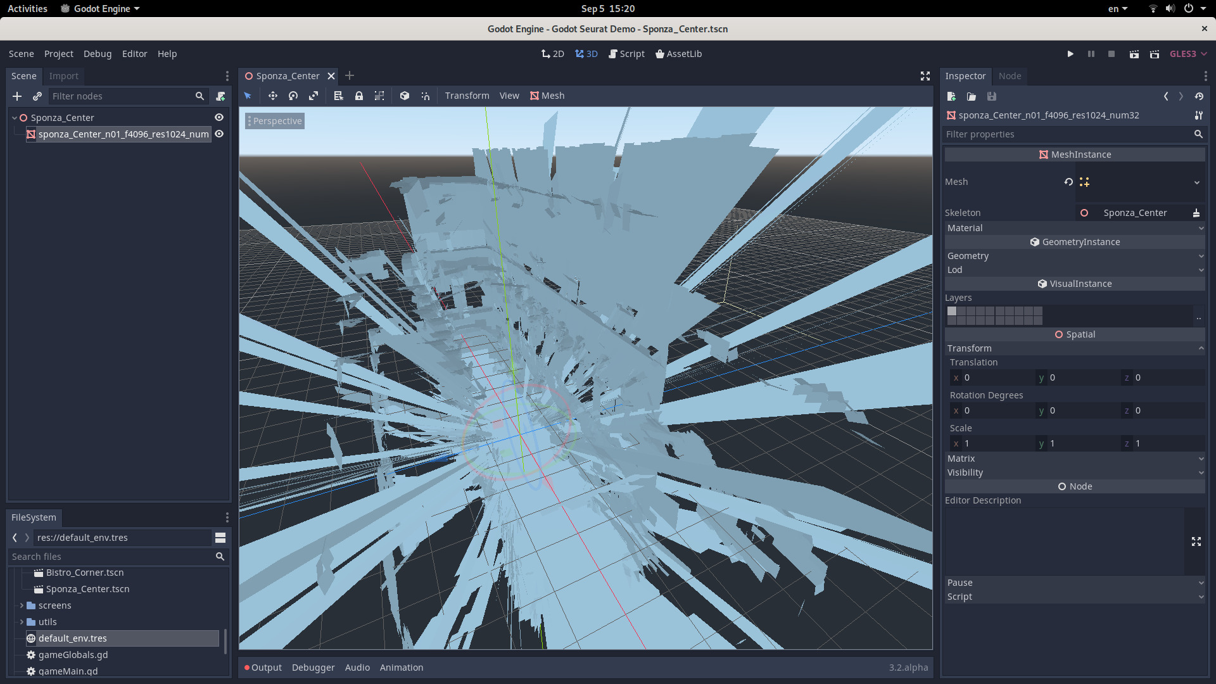Expand the Material section
Image resolution: width=1216 pixels, height=684 pixels.
[1075, 228]
